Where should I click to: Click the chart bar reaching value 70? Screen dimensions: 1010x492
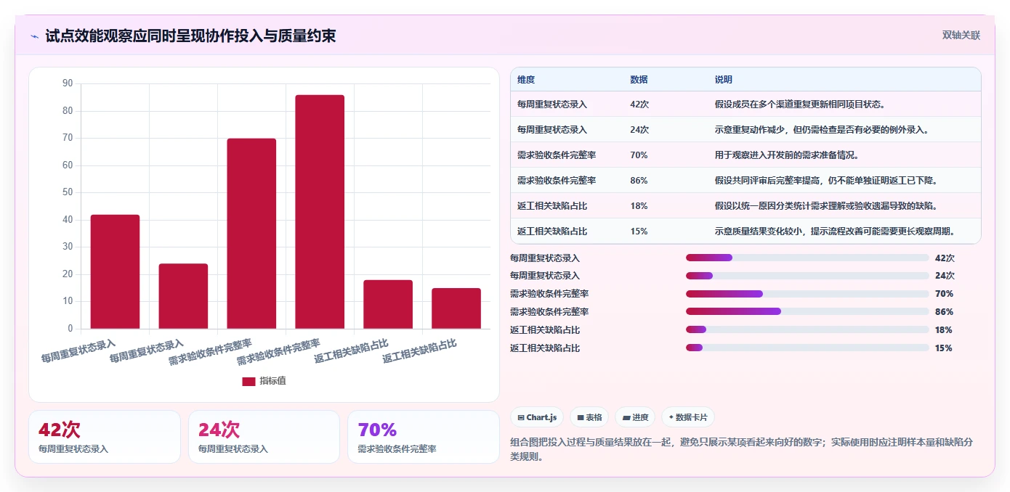tap(251, 234)
